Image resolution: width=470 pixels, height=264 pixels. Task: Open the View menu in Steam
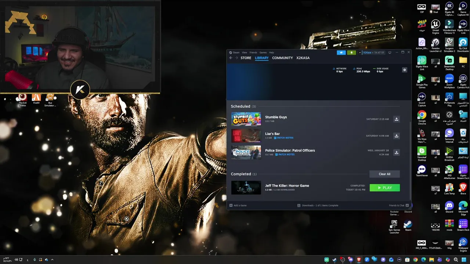[x=244, y=52]
